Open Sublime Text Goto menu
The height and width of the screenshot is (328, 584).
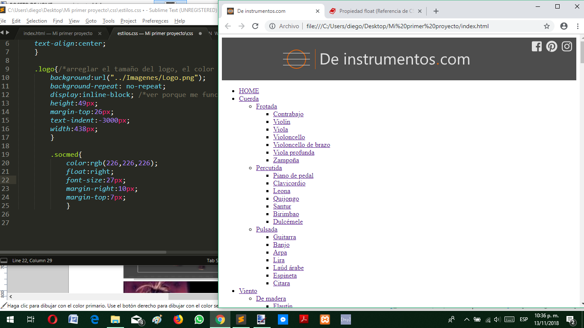(91, 20)
